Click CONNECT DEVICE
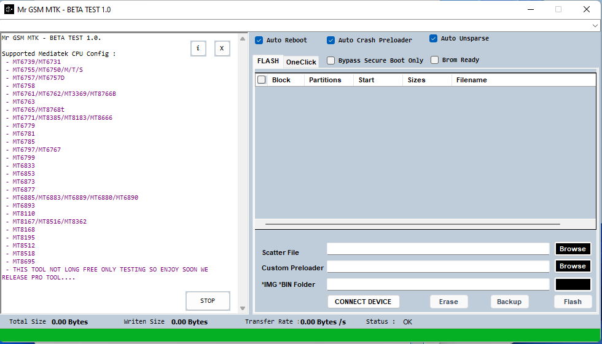Viewport: 602px width, 344px height. (x=363, y=302)
